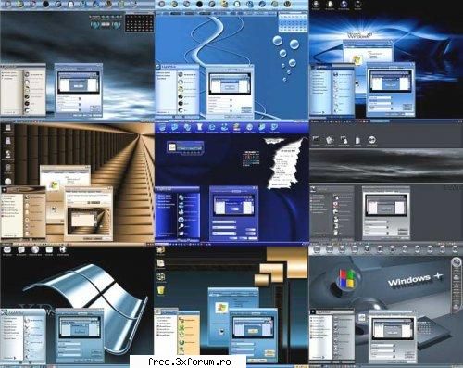Click the round globe icon on gray desktop
Screen dimensions: 463x368
[x=372, y=140]
